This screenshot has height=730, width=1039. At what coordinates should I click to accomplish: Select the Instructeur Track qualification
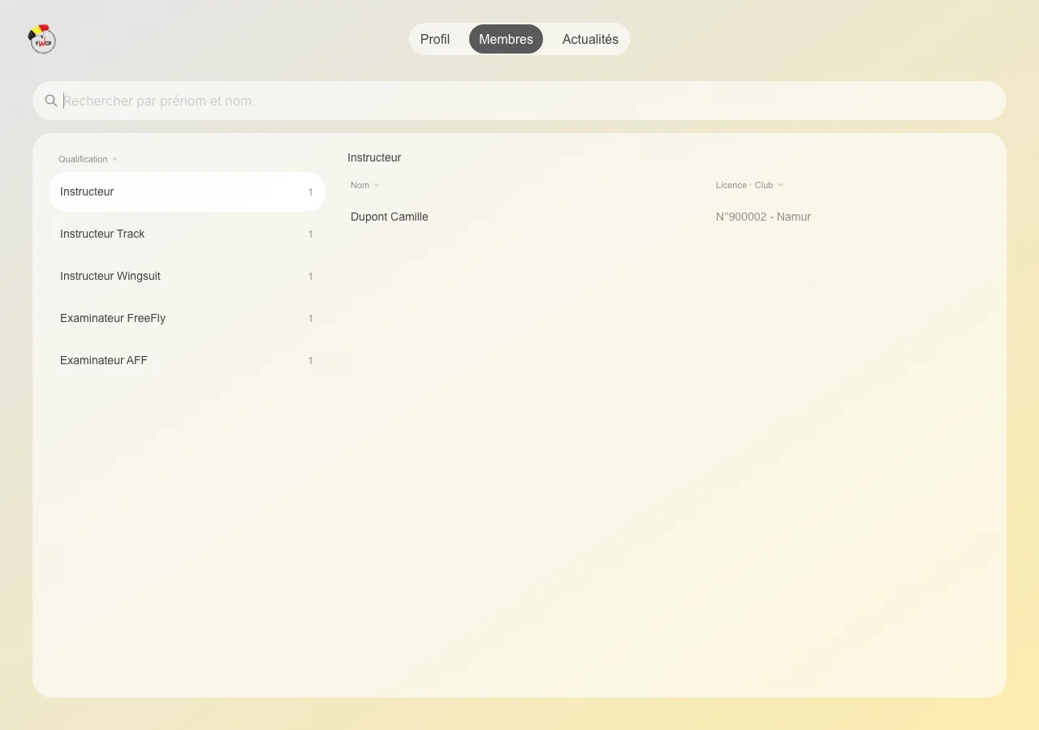pos(187,234)
